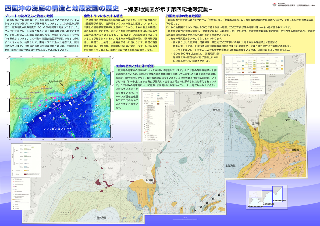Click the 土佐海盆 label on the geological map

pyautogui.click(x=230, y=166)
